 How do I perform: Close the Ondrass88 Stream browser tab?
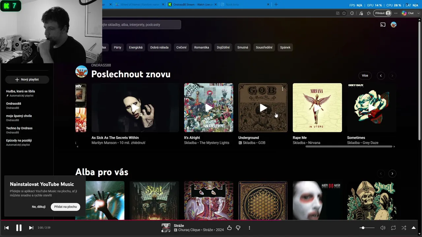215,5
